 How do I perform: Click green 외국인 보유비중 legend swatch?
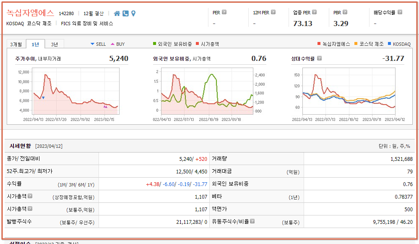pyautogui.click(x=154, y=44)
